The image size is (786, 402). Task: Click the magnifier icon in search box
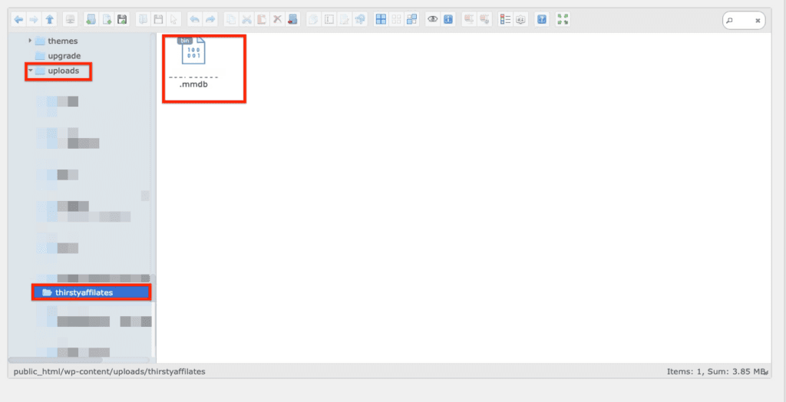(x=730, y=21)
